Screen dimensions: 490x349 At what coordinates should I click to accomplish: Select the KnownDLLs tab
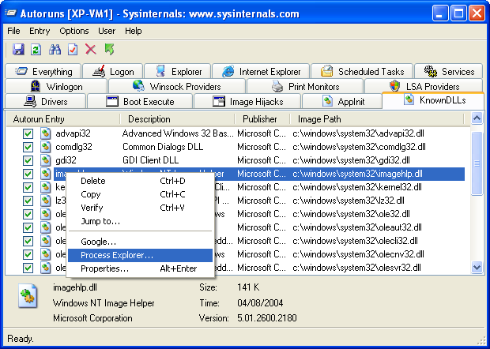433,100
